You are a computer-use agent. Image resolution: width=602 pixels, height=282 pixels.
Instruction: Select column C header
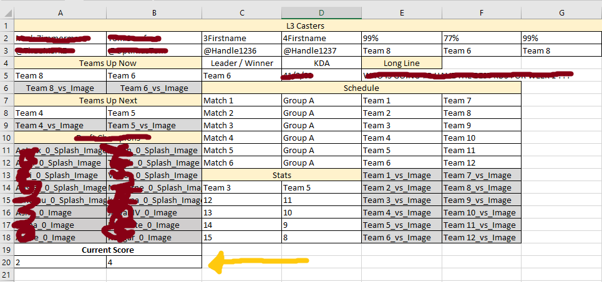241,13
